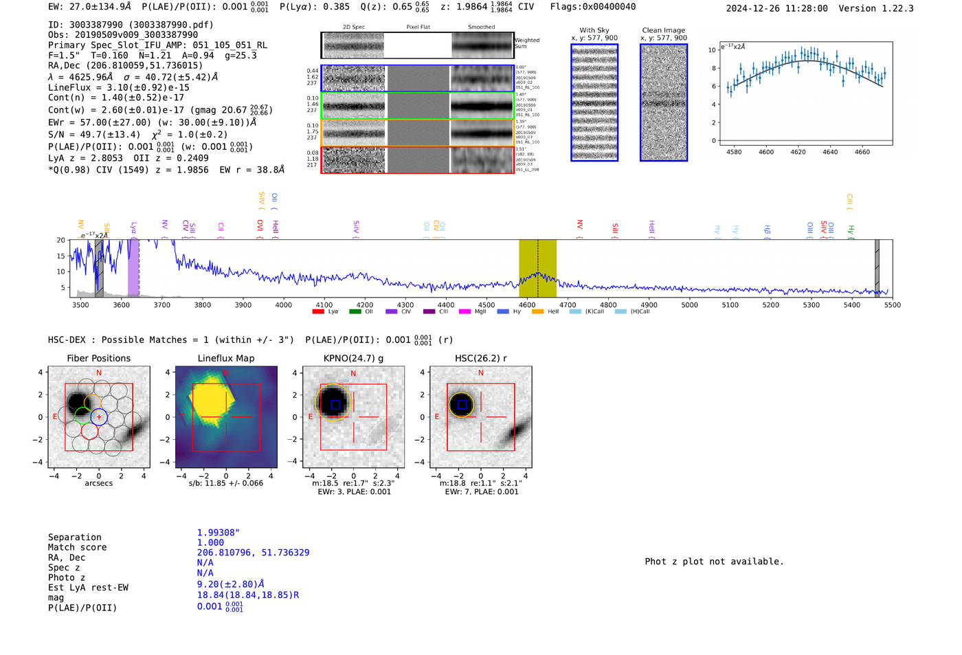Click the Flags:0x00400040 text
Image resolution: width=962 pixels, height=655 pixels.
tap(593, 7)
